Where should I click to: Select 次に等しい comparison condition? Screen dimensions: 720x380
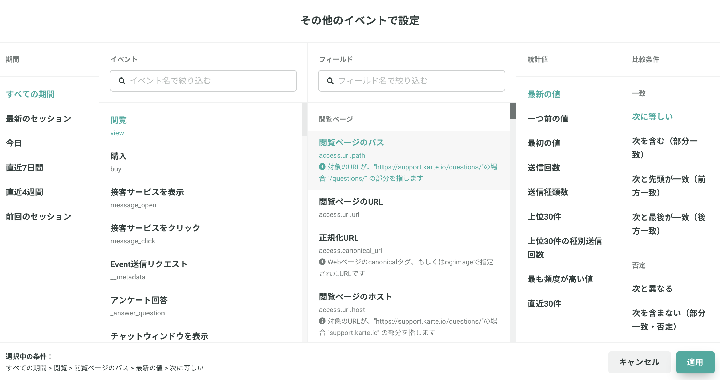[x=653, y=117]
